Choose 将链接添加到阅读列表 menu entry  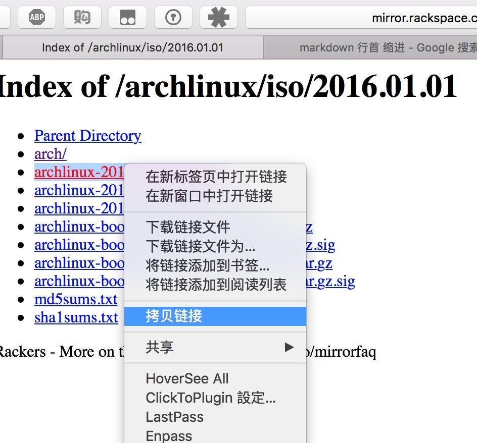(x=215, y=285)
